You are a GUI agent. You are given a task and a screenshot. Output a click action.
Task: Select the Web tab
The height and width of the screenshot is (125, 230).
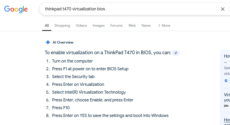pos(132,26)
